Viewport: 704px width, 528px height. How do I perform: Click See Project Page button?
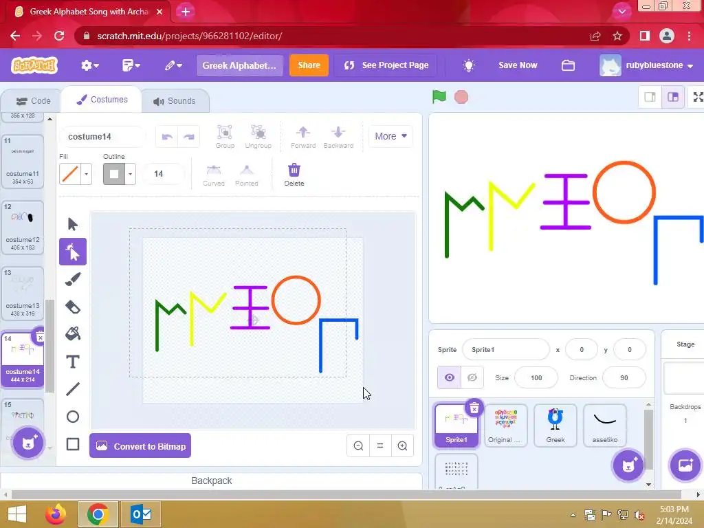click(386, 65)
